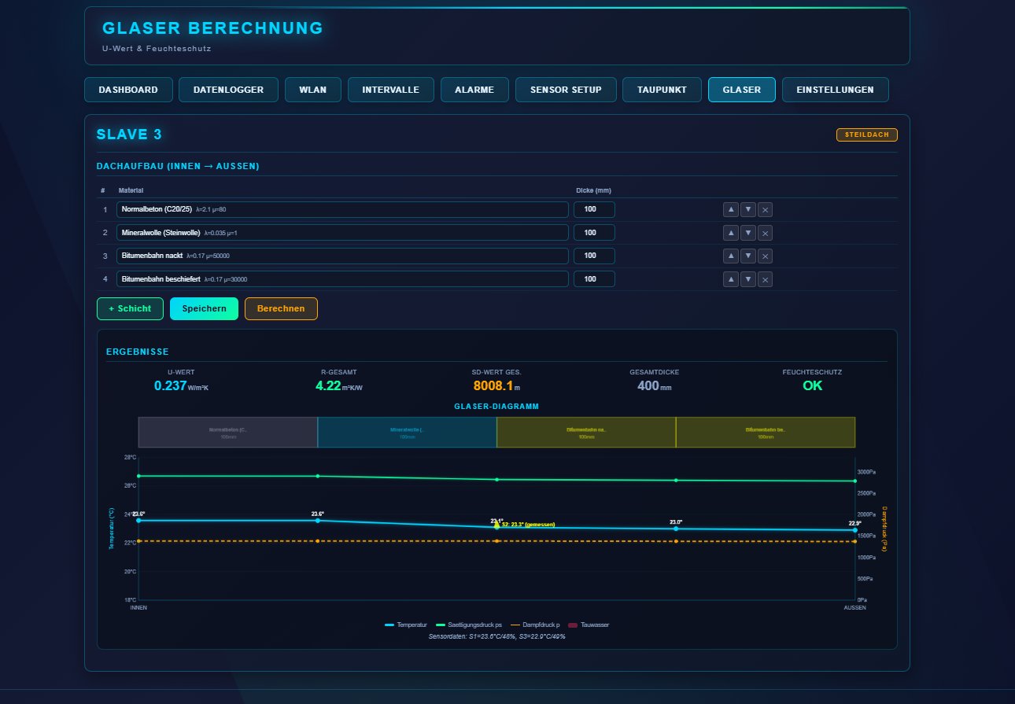Open material selector for Mineralwolle (Steinwolle)

pos(342,233)
